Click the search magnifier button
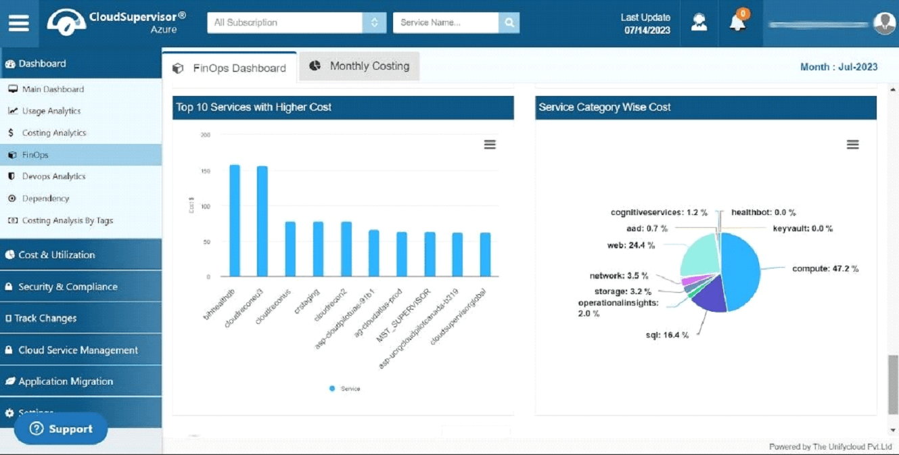Image resolution: width=899 pixels, height=455 pixels. 509,22
